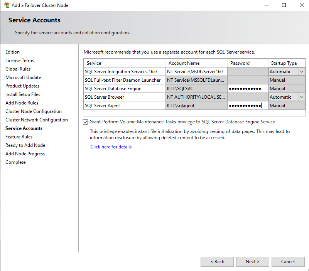This screenshot has height=271, width=309.
Task: Click Manual startup type for SQL Server Agent
Action: (287, 106)
